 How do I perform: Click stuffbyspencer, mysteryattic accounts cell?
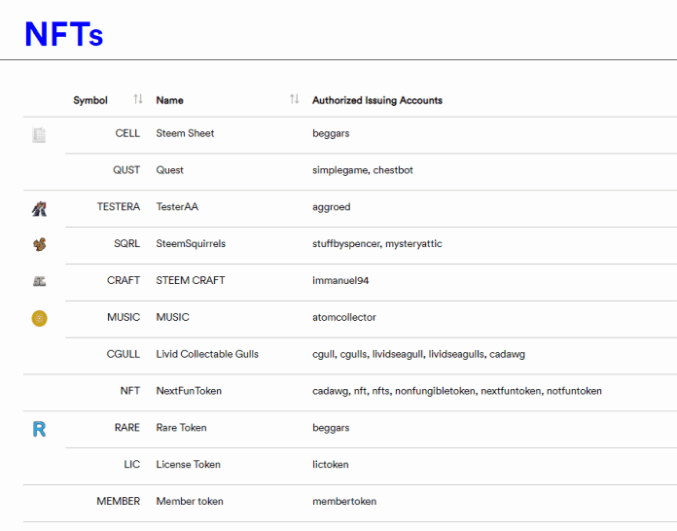[x=377, y=244]
